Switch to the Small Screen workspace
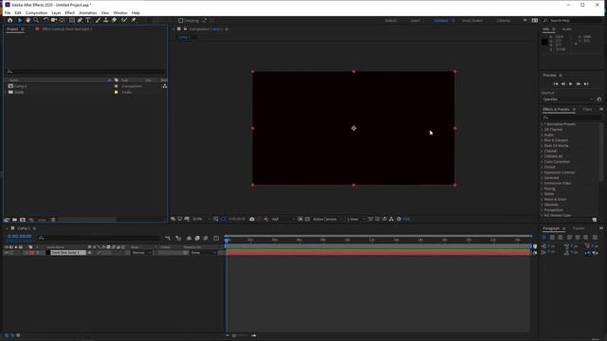607x341 pixels. 472,21
